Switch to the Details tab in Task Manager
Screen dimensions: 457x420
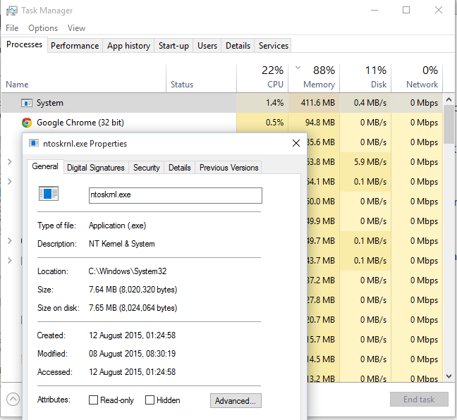pos(238,46)
